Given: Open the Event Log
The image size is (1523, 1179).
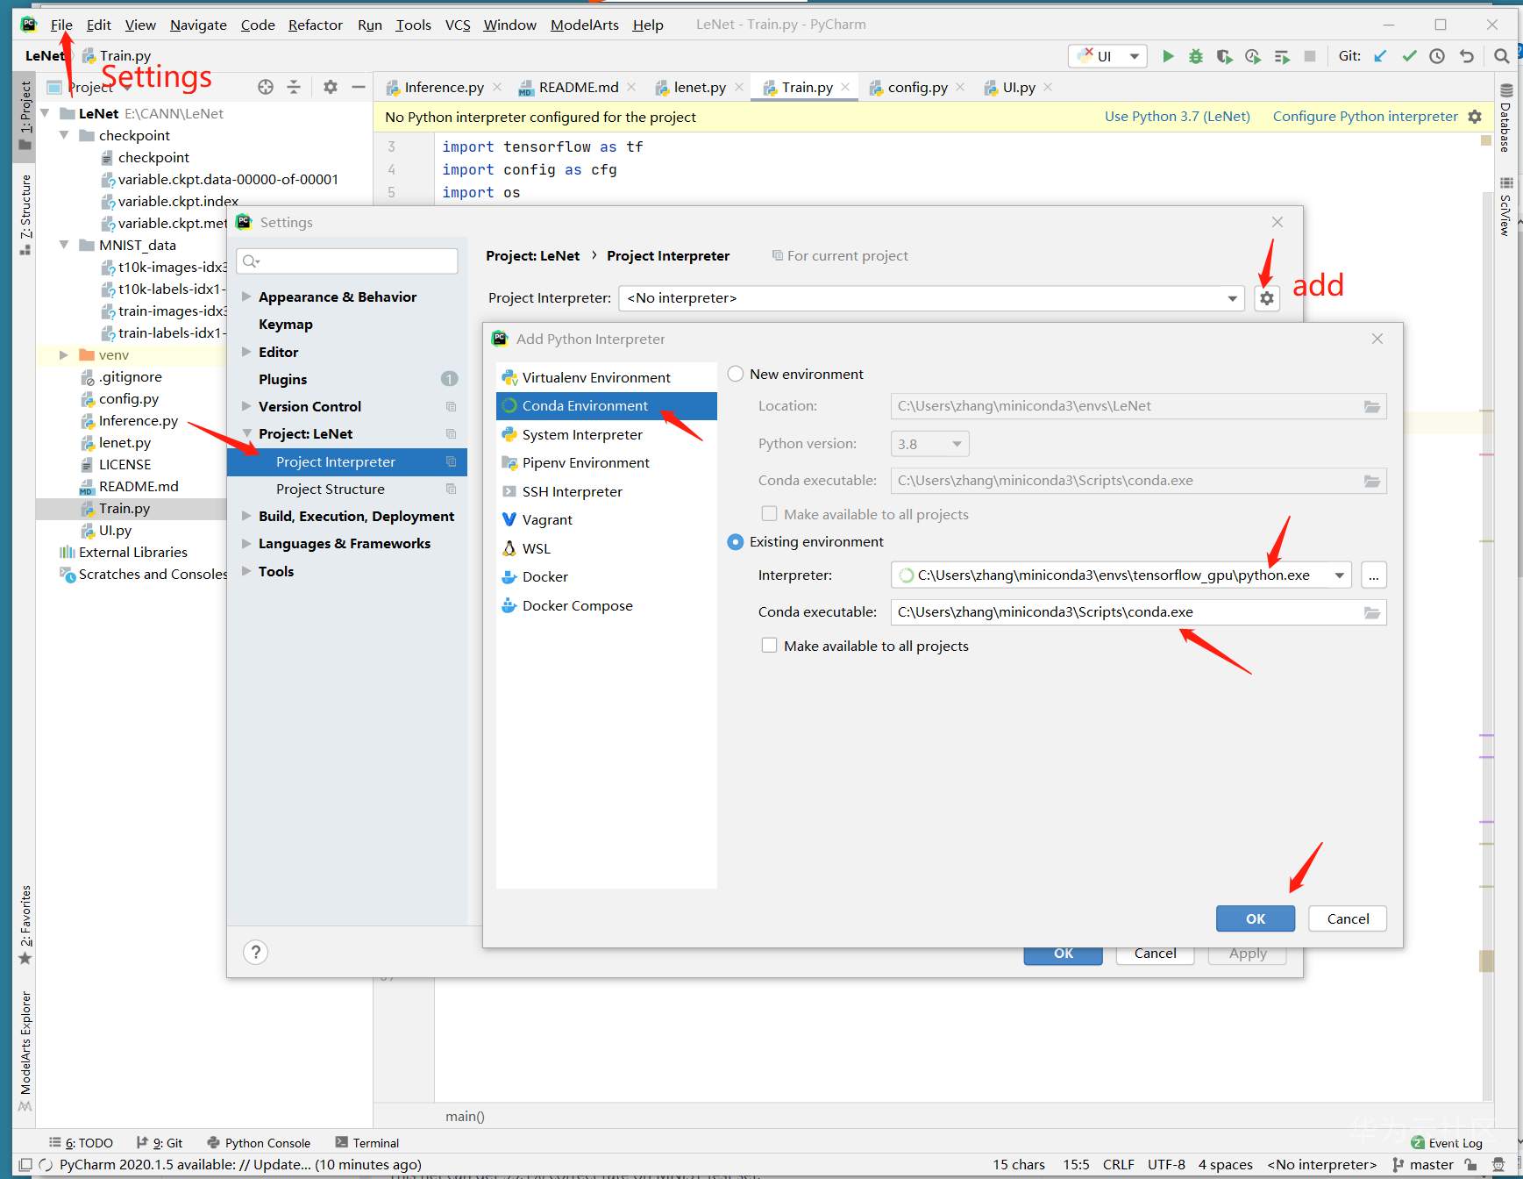Looking at the screenshot, I should (1447, 1142).
